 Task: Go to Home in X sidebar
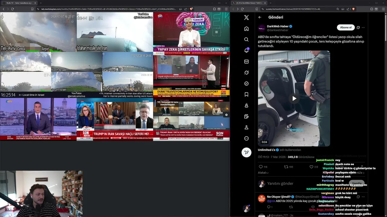[246, 29]
